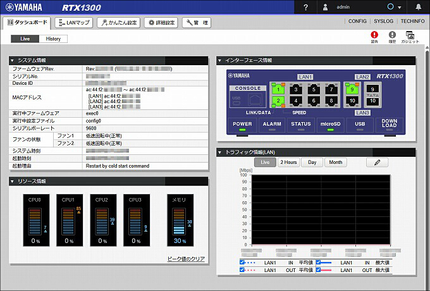Select 2 Hours traffic graph view

288,163
